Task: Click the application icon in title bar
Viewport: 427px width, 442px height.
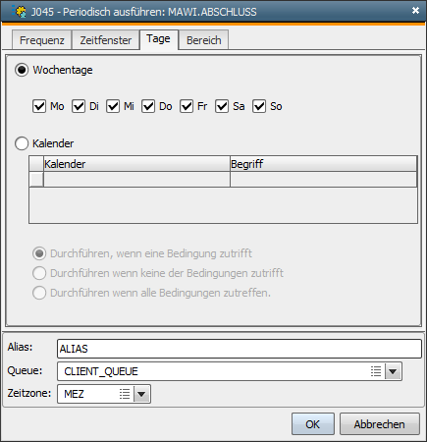Action: pos(19,12)
